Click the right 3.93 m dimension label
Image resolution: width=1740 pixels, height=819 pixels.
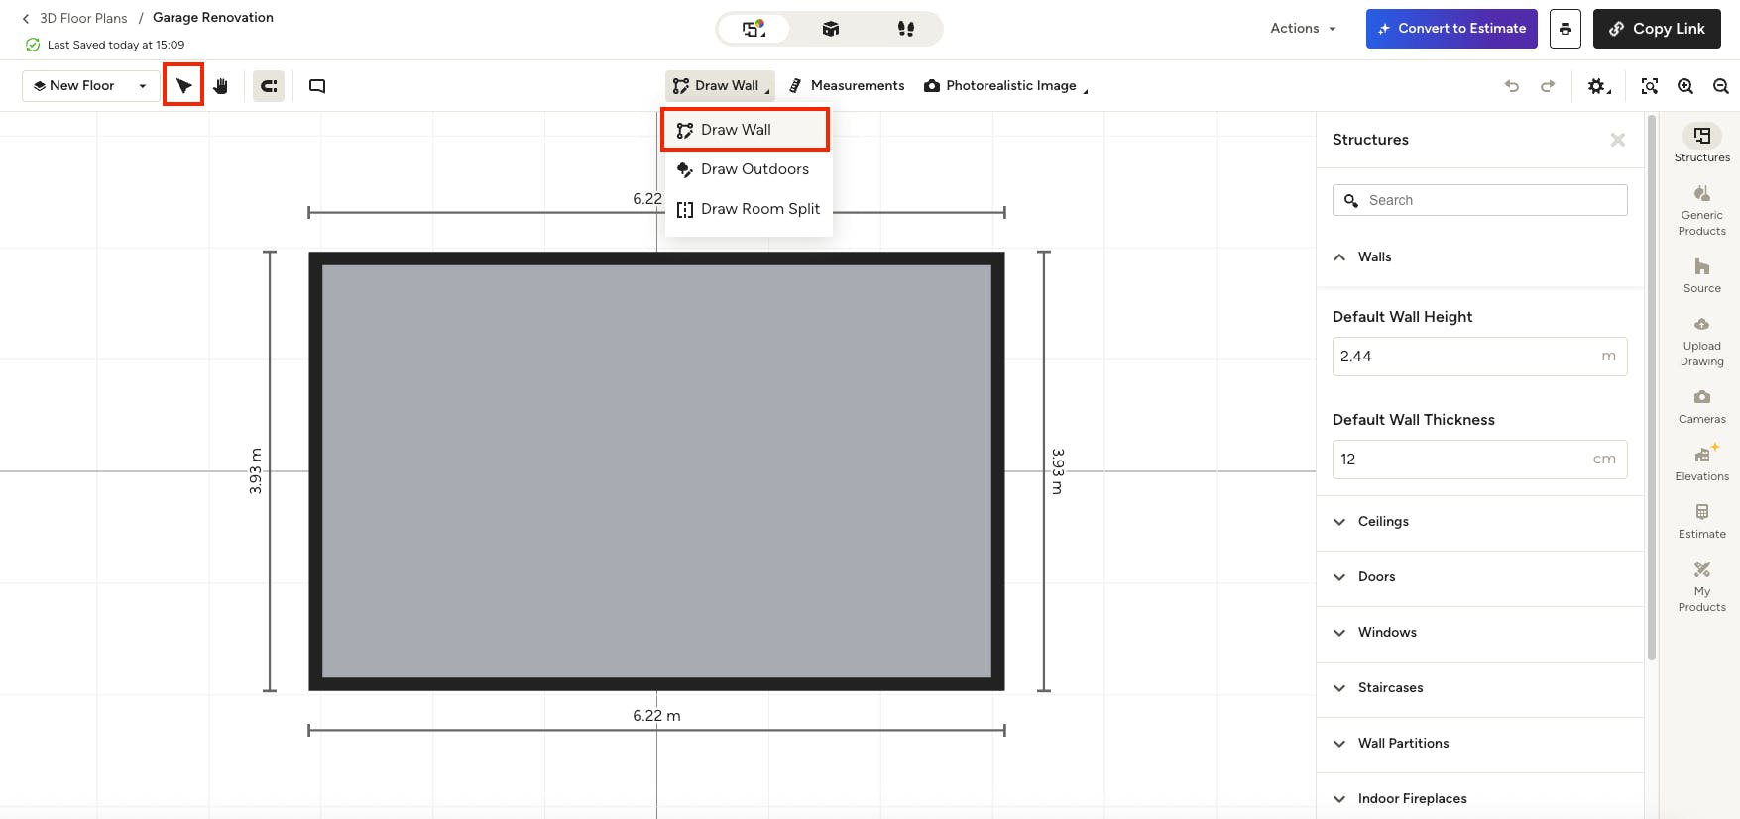tap(1058, 471)
